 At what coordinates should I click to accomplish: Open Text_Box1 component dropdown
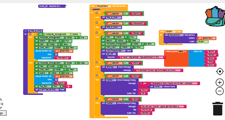click(45, 86)
